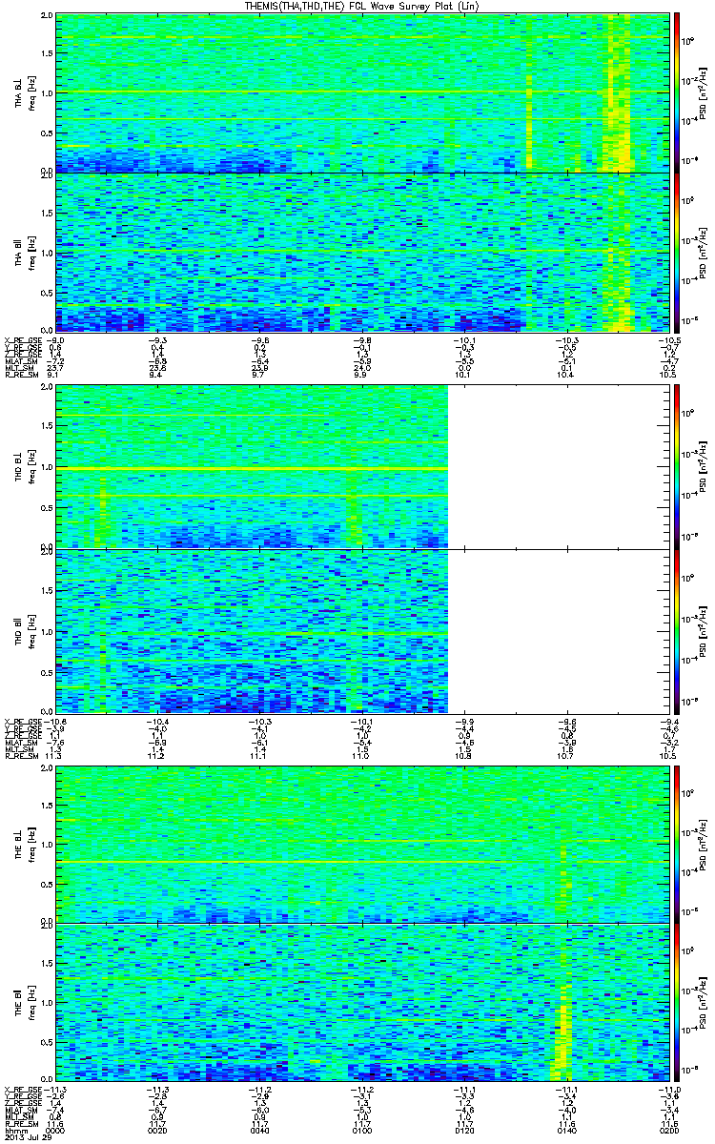
Task: Click the '0020' time tick label
Action: click(x=158, y=1131)
